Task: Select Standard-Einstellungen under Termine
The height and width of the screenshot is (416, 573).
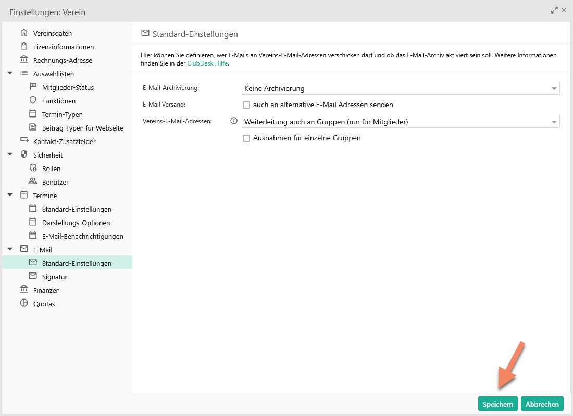Action: 77,209
